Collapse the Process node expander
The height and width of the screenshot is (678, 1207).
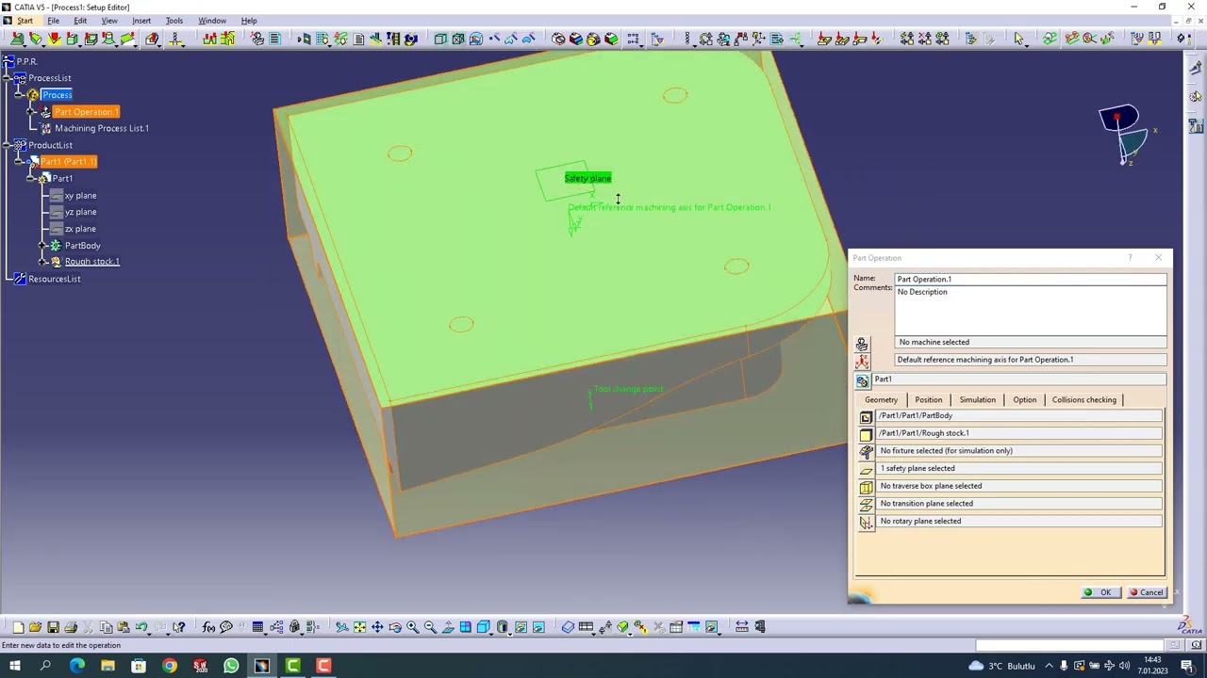[20, 95]
